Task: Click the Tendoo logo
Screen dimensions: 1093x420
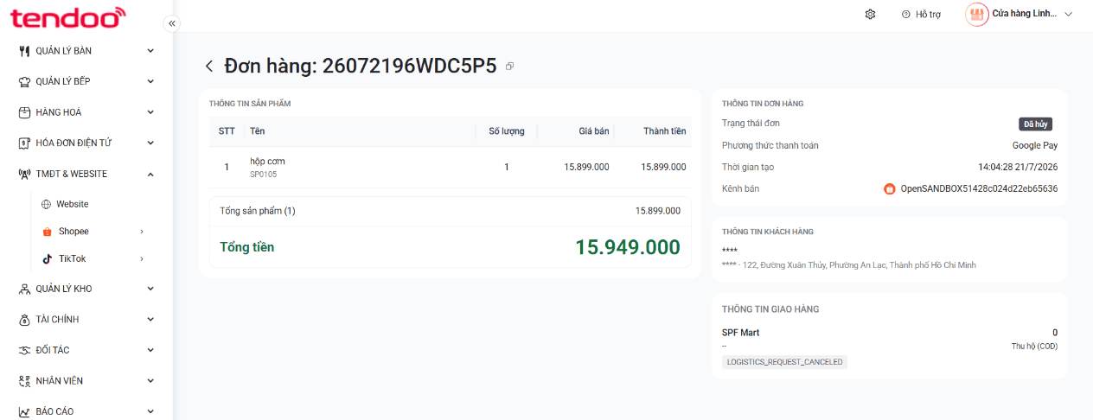Action: coord(67,16)
